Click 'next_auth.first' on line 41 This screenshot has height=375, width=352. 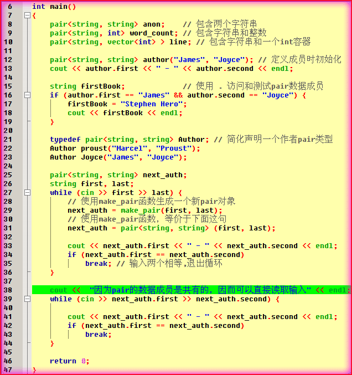pos(136,317)
